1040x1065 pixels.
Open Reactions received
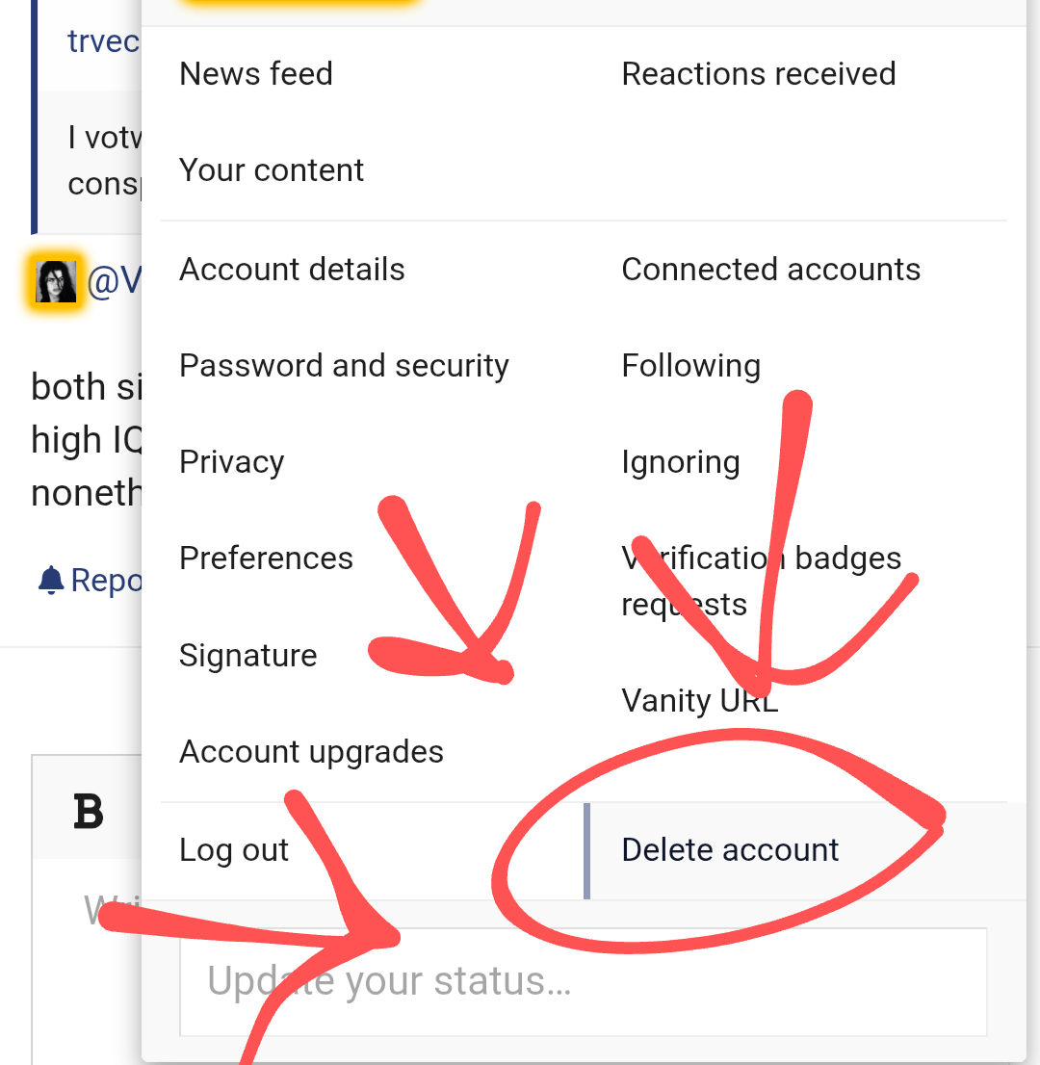[x=759, y=73]
